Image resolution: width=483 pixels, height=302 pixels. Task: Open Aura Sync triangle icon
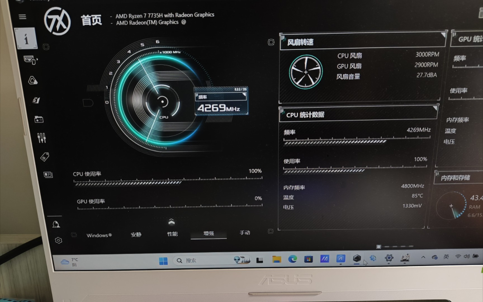coord(33,81)
